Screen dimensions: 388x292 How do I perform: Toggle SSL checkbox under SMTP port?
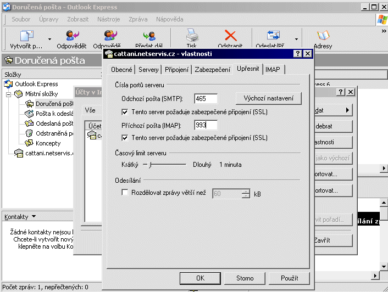125,112
